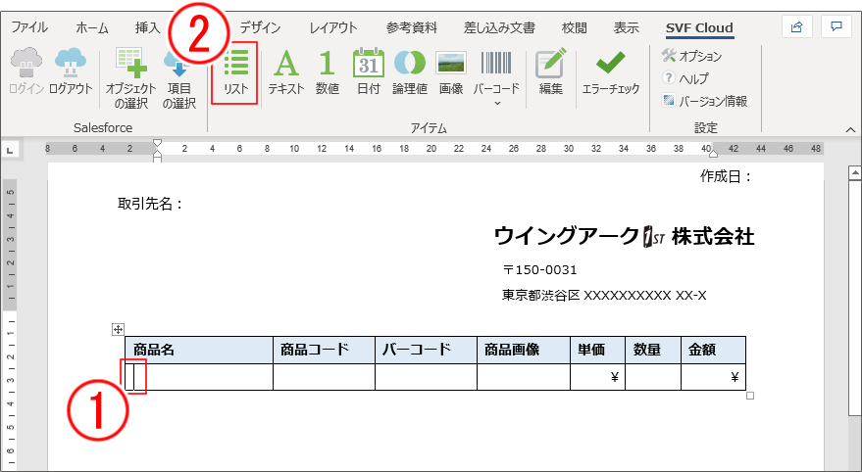This screenshot has height=472, width=862.
Task: Click the 金額 header cell
Action: click(714, 350)
